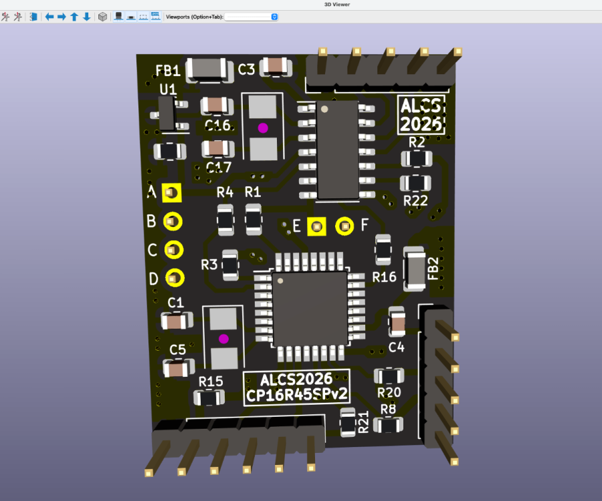Screen dimensions: 602x501
Task: Click the first rotate-Z icon in toolbar
Action: point(5,17)
